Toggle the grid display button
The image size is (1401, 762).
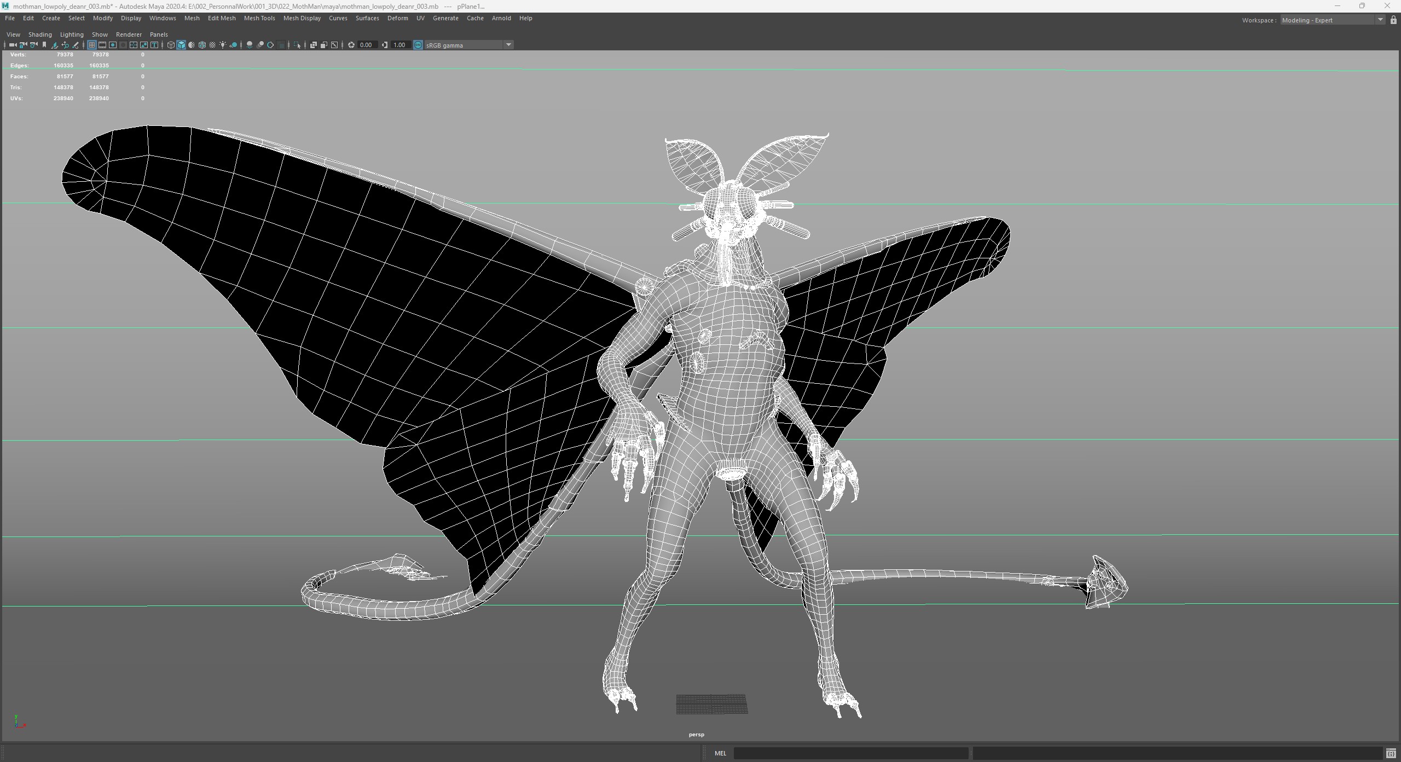pos(92,45)
